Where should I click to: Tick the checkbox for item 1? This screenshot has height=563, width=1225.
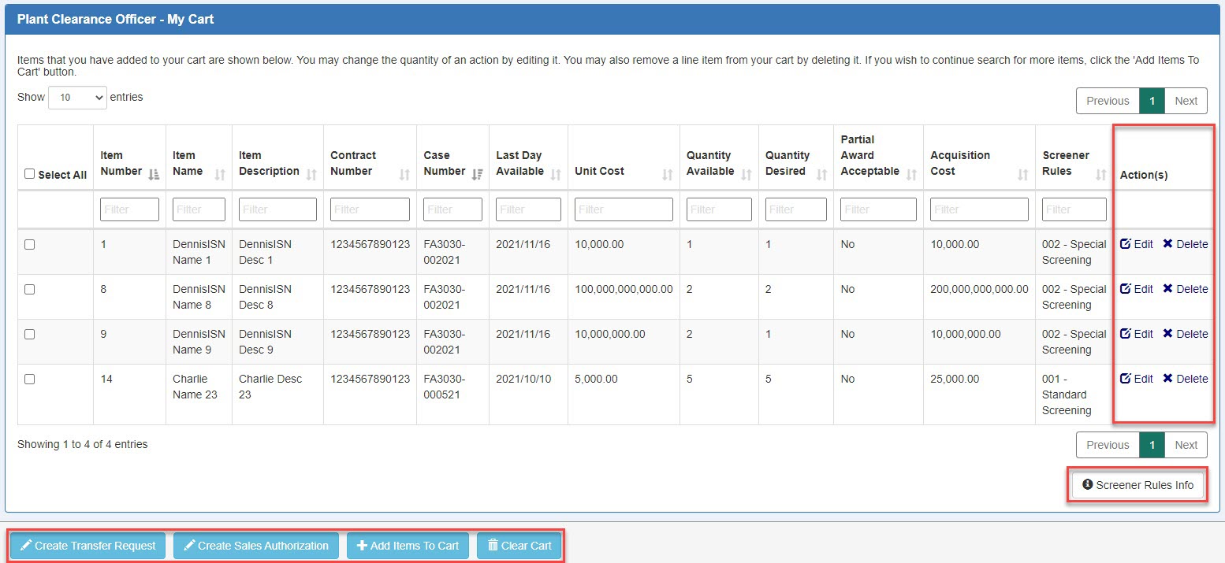coord(30,245)
